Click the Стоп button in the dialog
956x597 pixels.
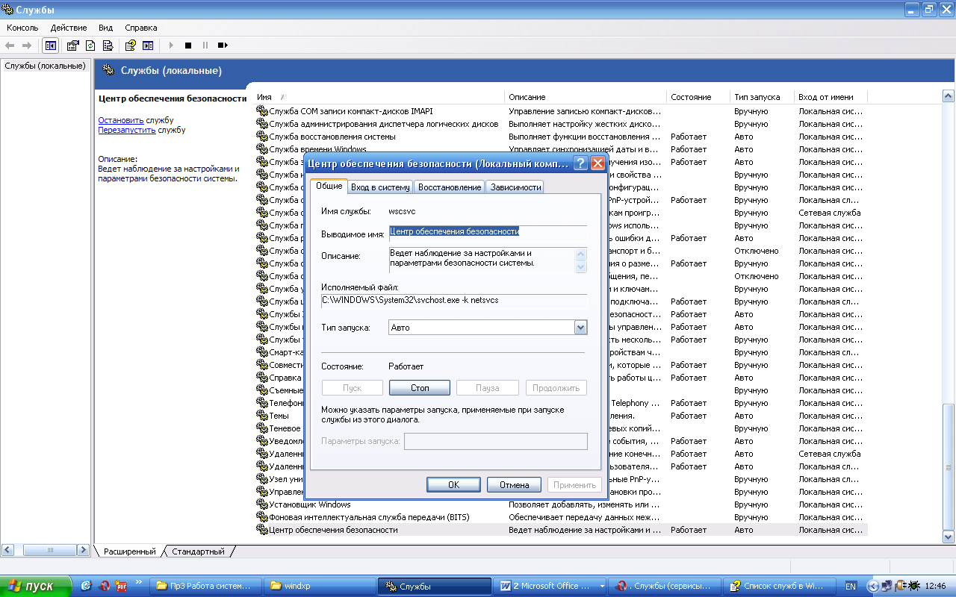pyautogui.click(x=420, y=388)
